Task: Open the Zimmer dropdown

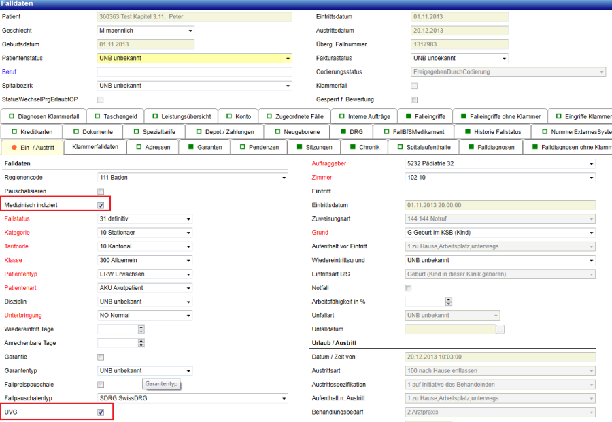Action: (500, 178)
